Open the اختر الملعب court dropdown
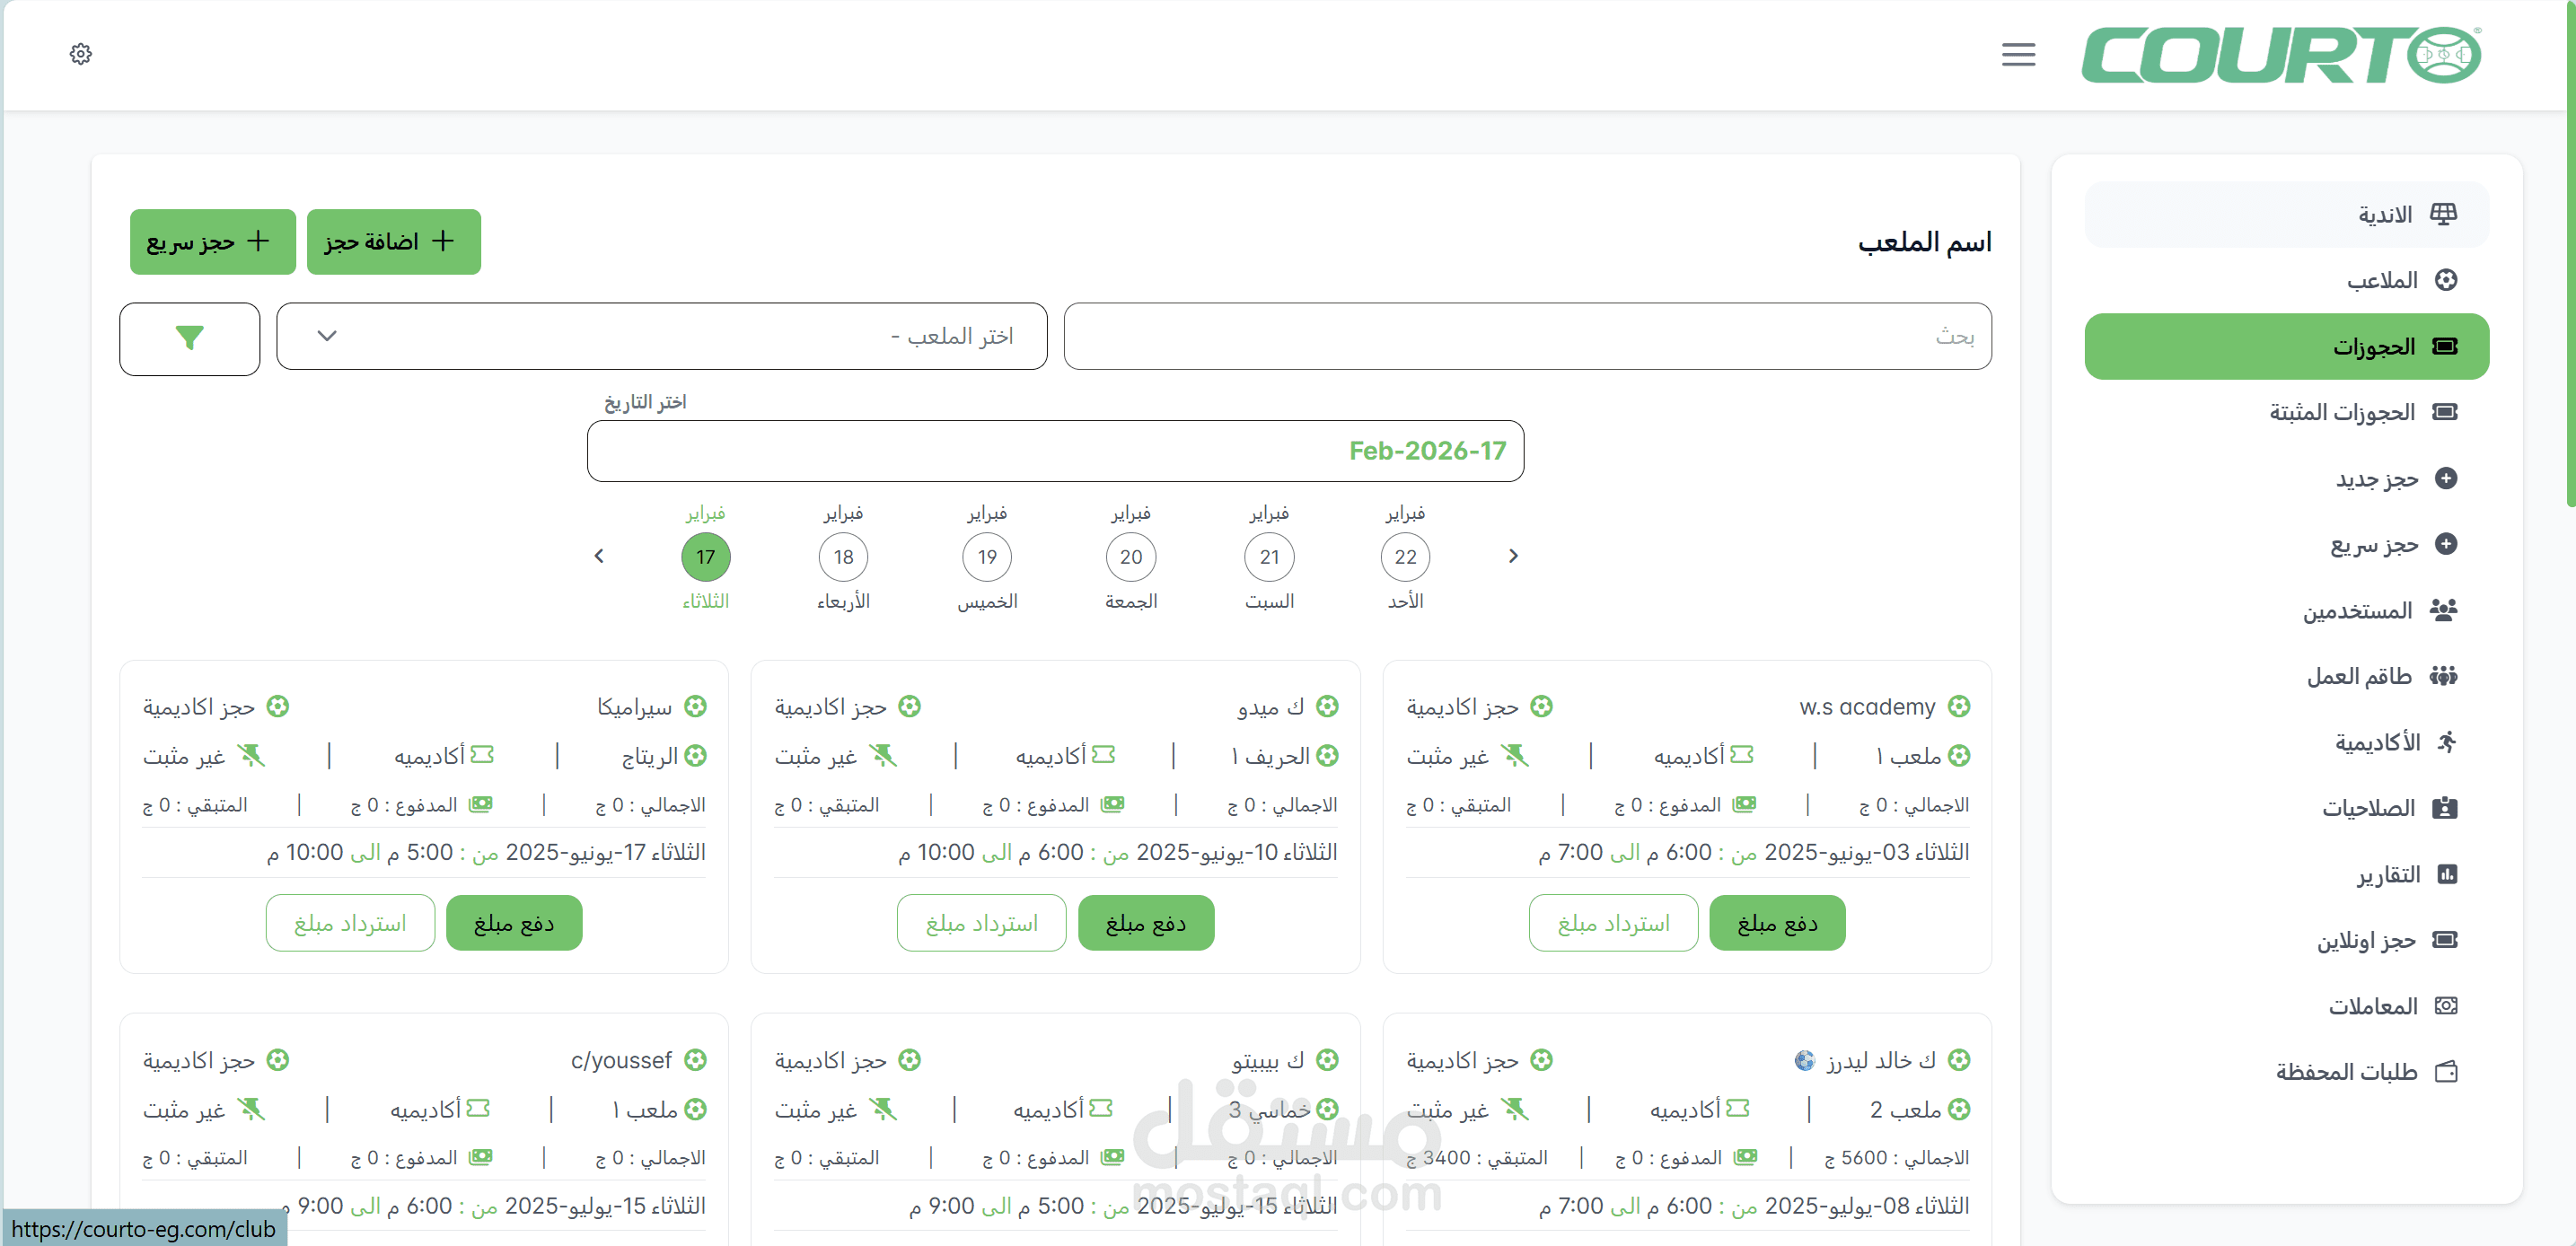This screenshot has height=1246, width=2576. pos(662,336)
